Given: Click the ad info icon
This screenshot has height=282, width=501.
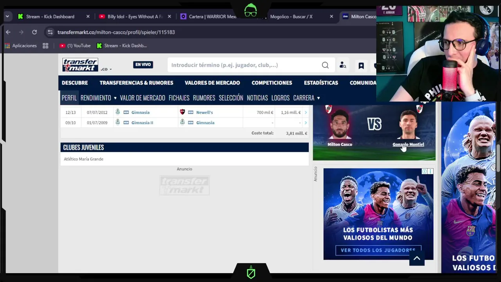Looking at the screenshot, I should 424,172.
